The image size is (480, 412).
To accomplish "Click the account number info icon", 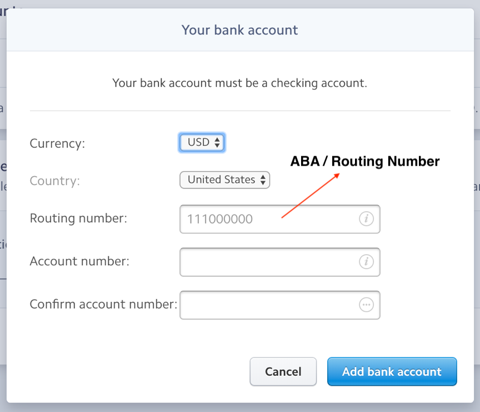I will tap(366, 262).
